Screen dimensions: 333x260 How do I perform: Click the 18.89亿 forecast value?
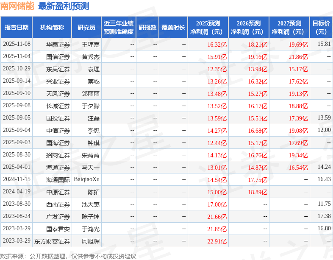click(x=258, y=193)
